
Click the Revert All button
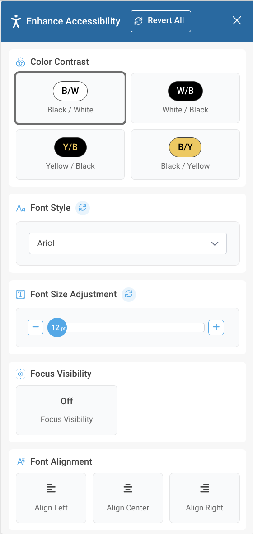click(161, 21)
